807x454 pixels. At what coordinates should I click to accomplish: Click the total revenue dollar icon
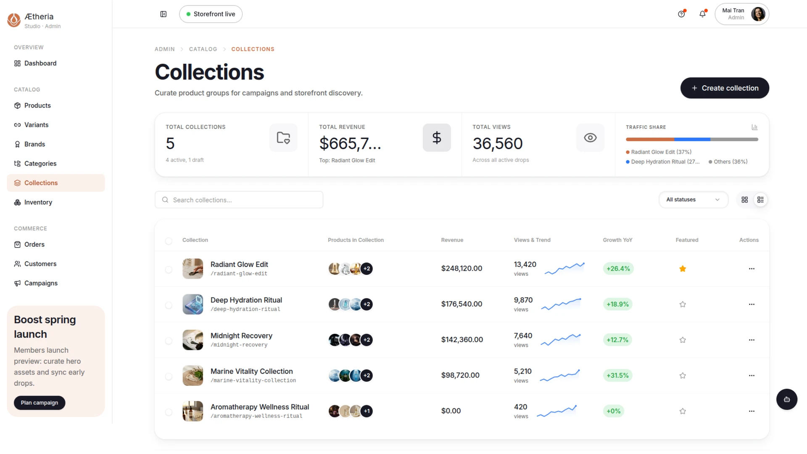437,138
